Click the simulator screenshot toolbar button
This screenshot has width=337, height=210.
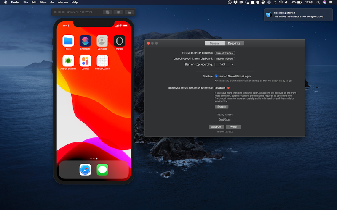pyautogui.click(x=107, y=12)
